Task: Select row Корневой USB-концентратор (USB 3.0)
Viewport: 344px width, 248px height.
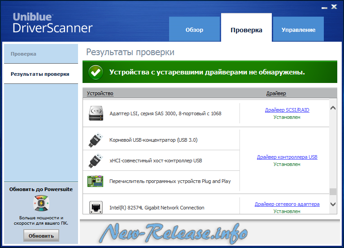Action: 161,140
